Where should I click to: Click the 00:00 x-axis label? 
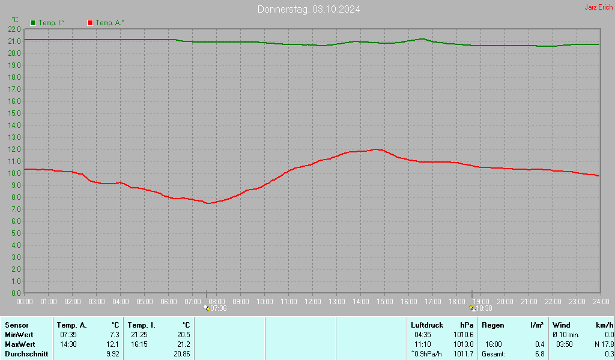click(24, 302)
